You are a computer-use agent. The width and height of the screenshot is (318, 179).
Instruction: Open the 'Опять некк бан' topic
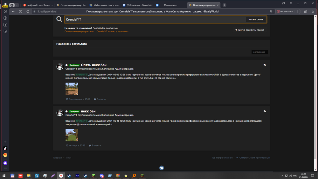pyautogui.click(x=94, y=65)
